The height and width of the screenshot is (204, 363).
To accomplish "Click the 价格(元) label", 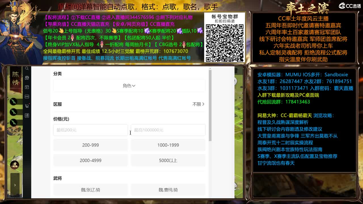I will point(61,119).
